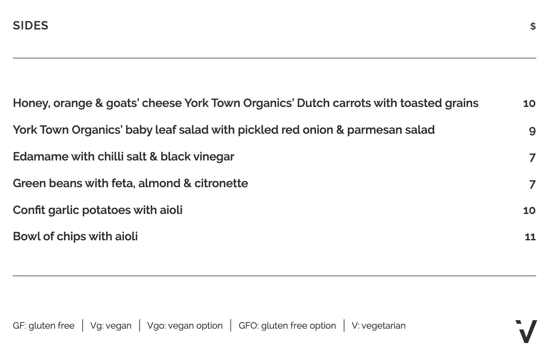Click the Green beans price
Screen dimensions: 557x362
[532, 184]
